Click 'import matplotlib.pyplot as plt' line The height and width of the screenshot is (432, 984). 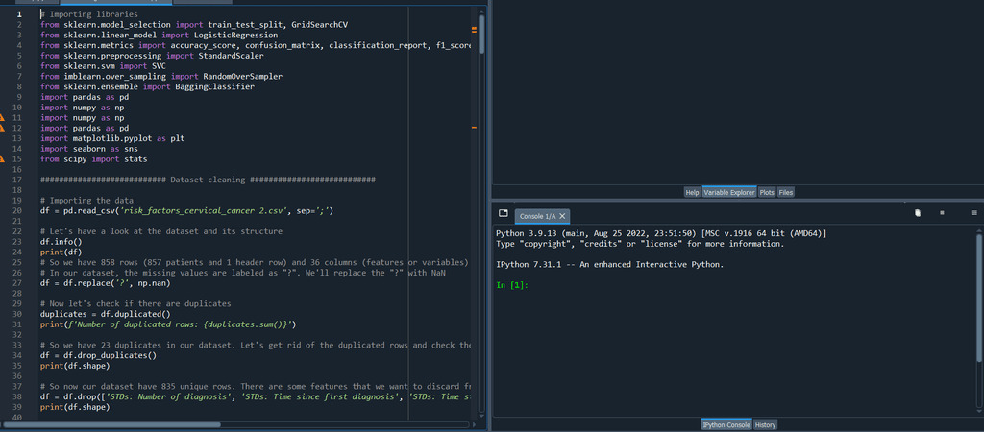click(112, 138)
